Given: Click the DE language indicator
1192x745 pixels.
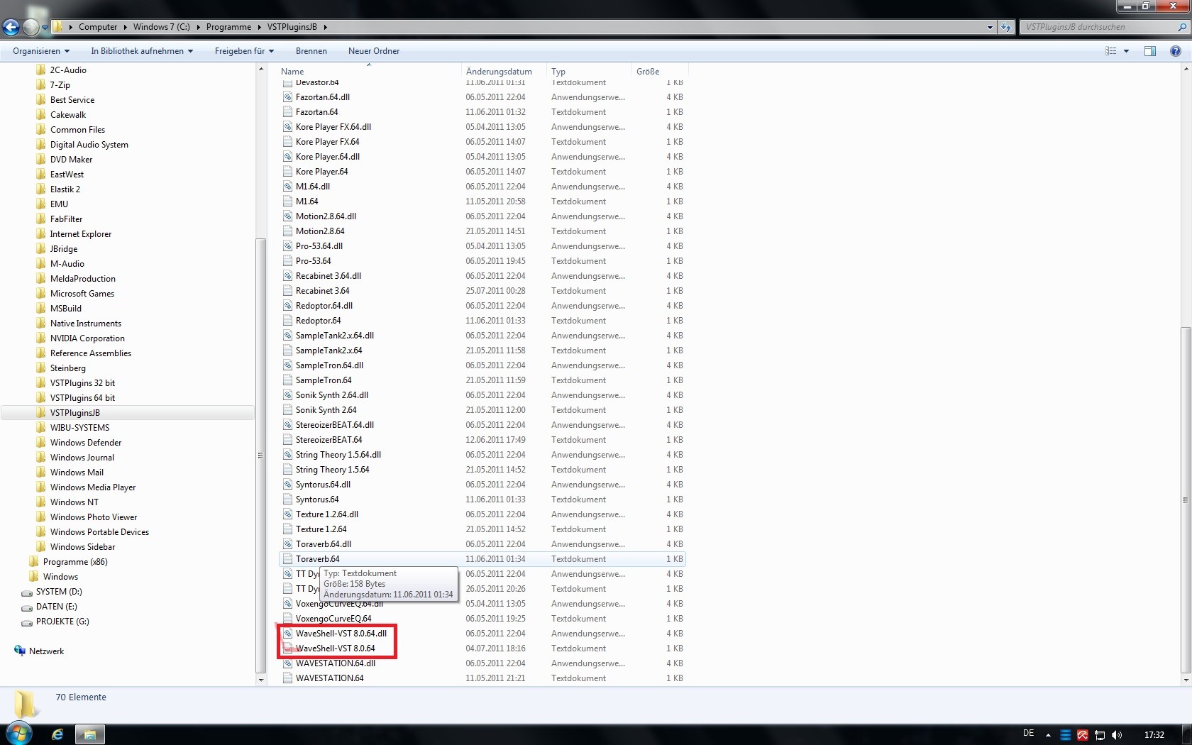Looking at the screenshot, I should click(1029, 733).
